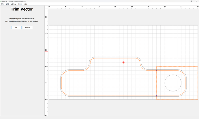Select the lower blue intersection point
Viewport: 199px width, 119px height.
[156, 95]
